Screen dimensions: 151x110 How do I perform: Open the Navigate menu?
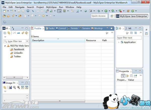(20, 7)
